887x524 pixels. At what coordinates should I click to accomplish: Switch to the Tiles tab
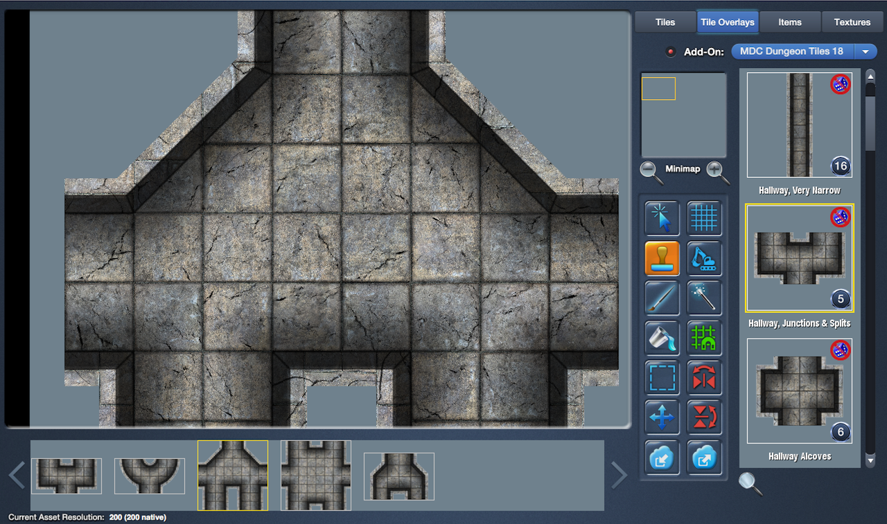click(x=665, y=22)
